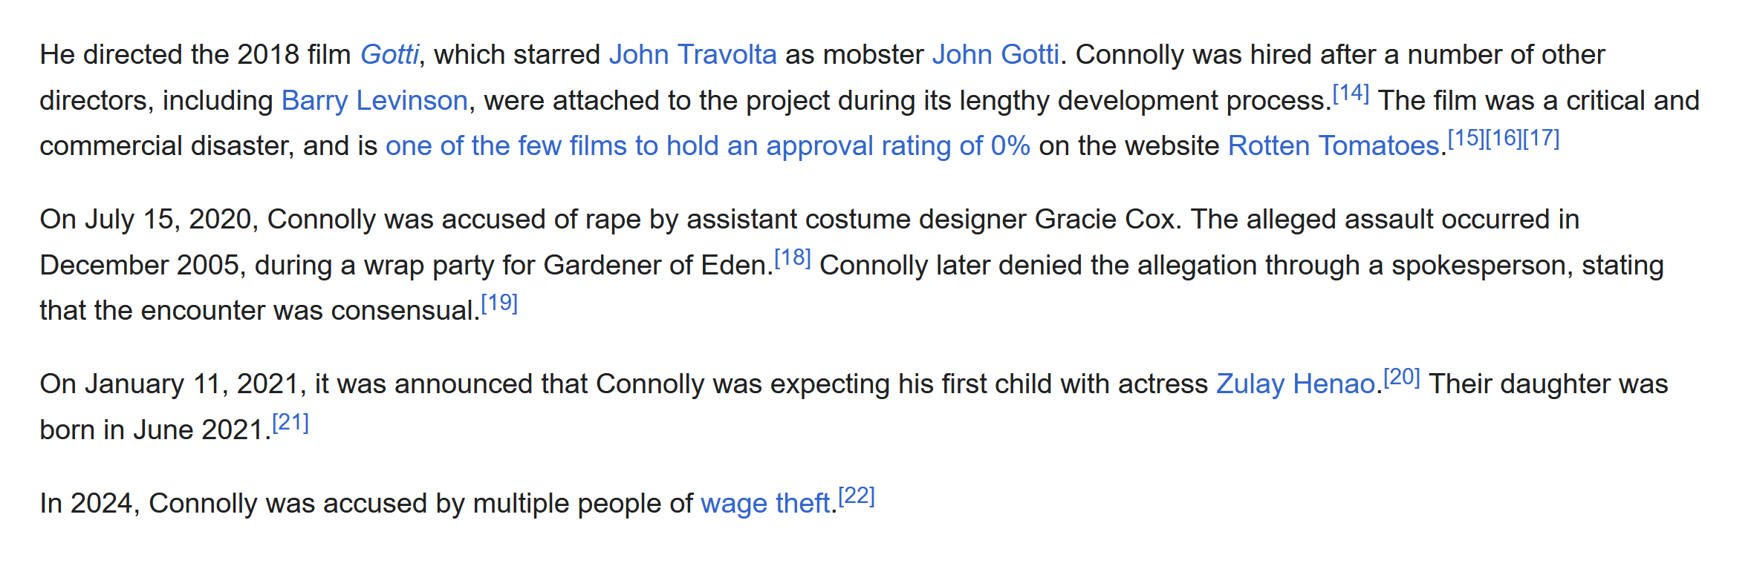The width and height of the screenshot is (1751, 569).
Task: Open the Gotti film link
Action: 389,55
